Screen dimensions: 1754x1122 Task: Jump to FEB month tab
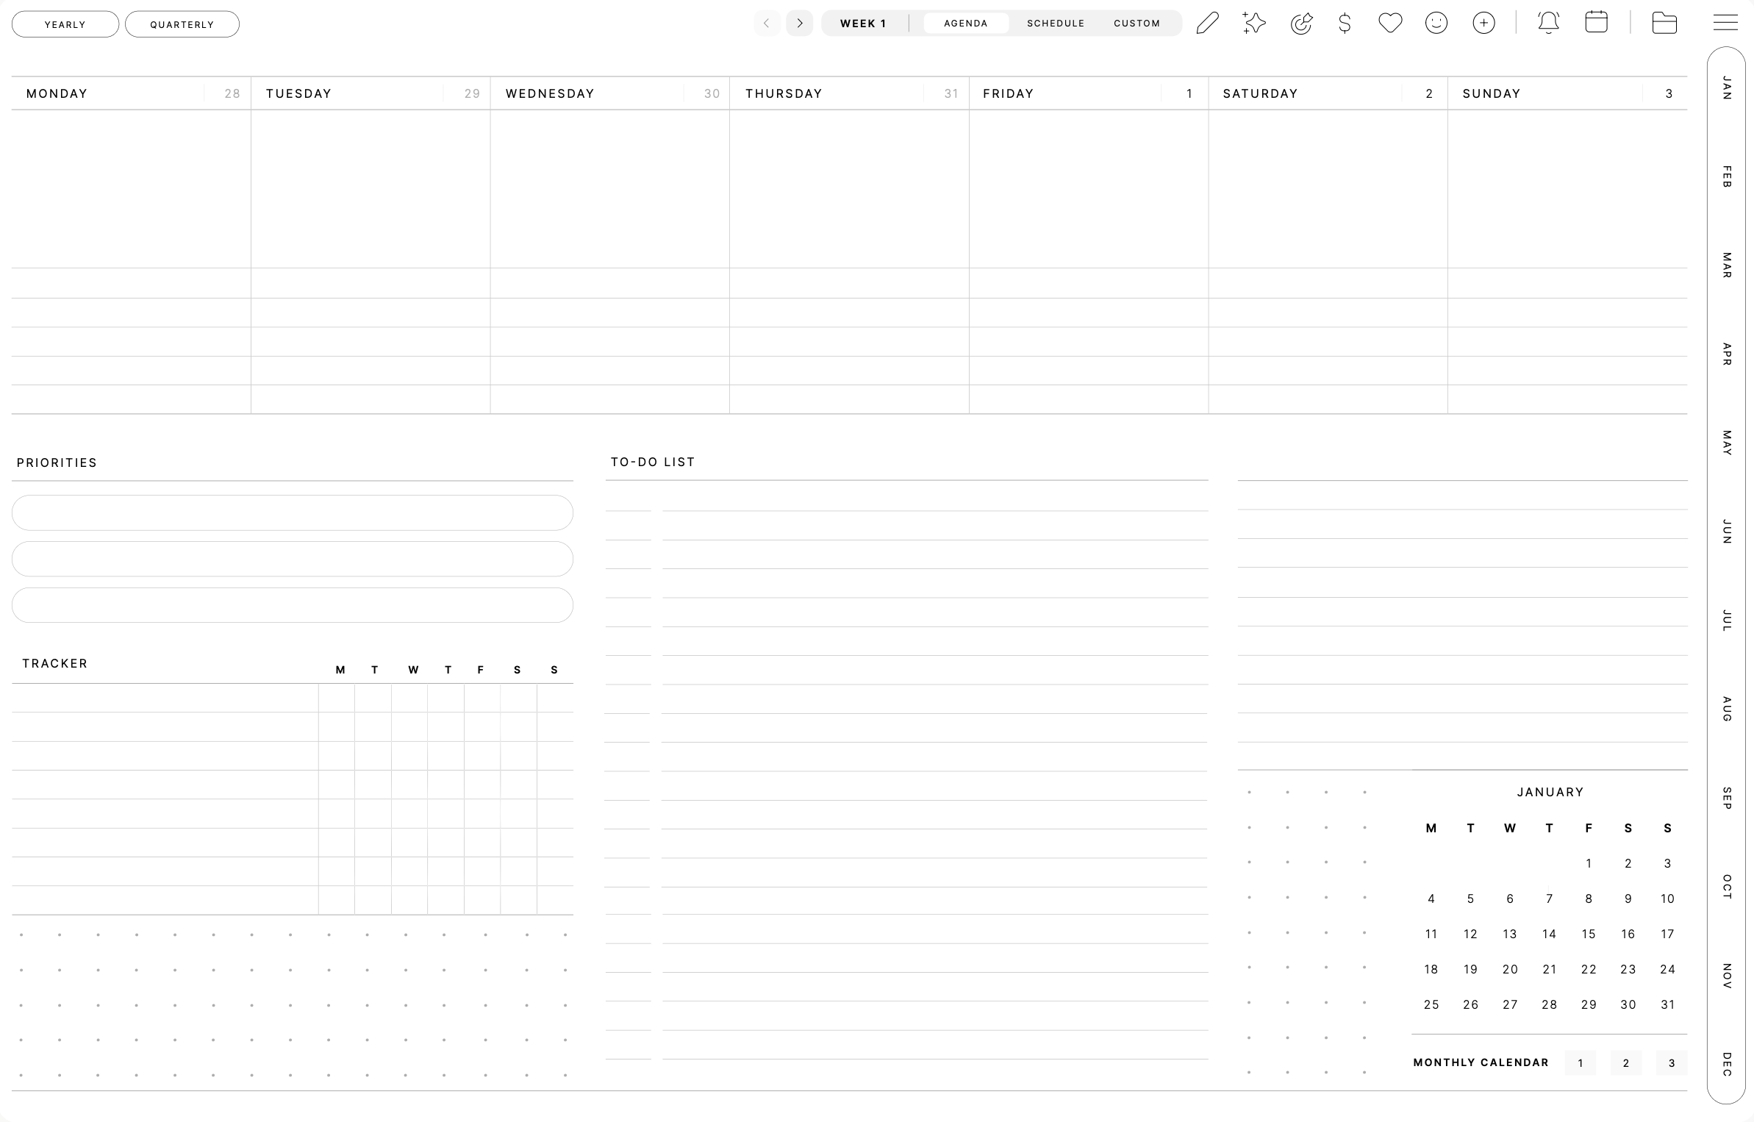click(x=1727, y=177)
